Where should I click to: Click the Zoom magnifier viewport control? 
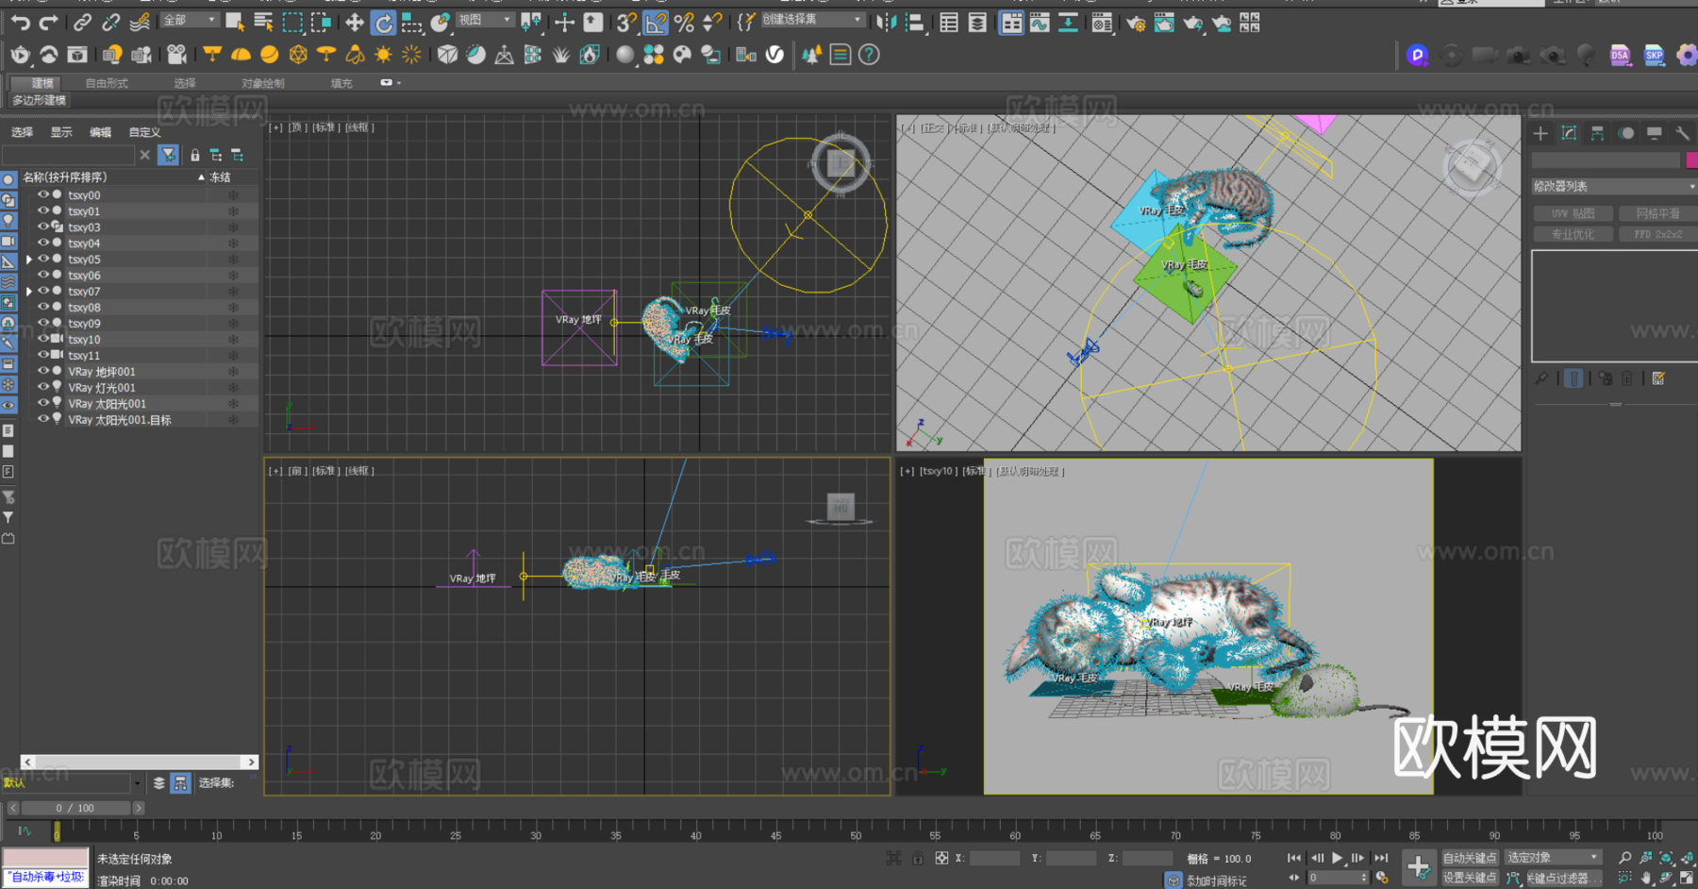click(x=1625, y=858)
